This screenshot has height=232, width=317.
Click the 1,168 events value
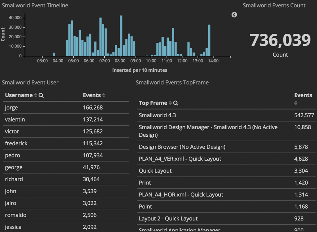tap(301, 207)
